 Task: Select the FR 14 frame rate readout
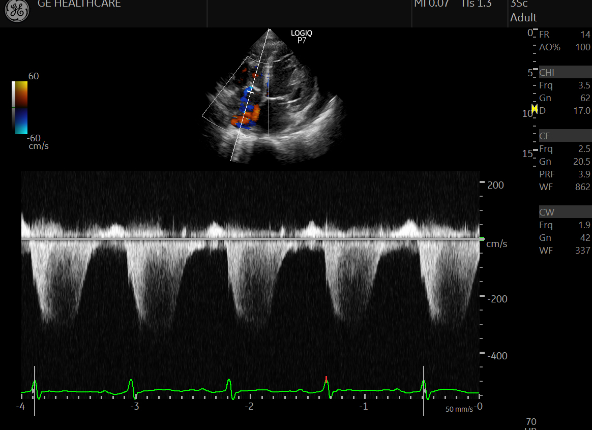coord(565,35)
